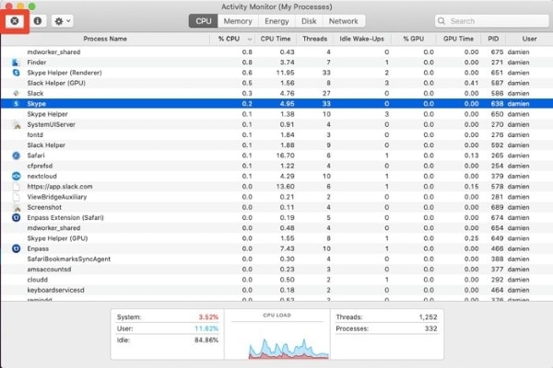Click the https://app.slack.com process name
Viewport: 553px width, 368px height.
coord(60,186)
